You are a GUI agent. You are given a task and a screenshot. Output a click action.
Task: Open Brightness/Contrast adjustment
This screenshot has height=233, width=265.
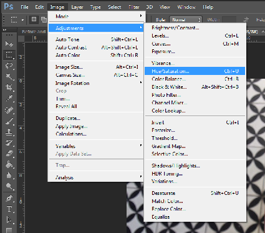click(195, 27)
